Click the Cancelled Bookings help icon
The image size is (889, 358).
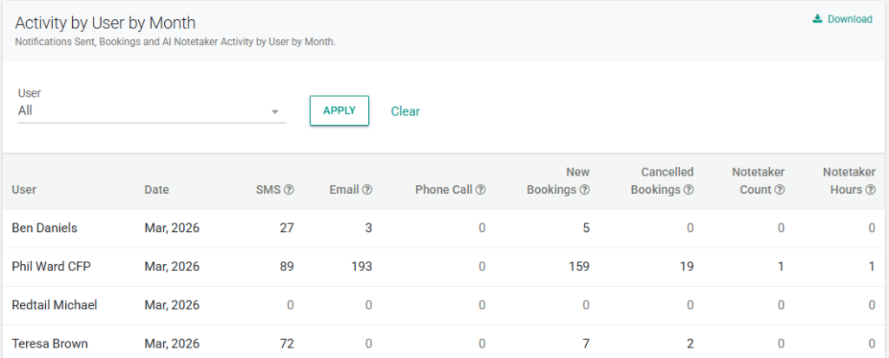[688, 189]
